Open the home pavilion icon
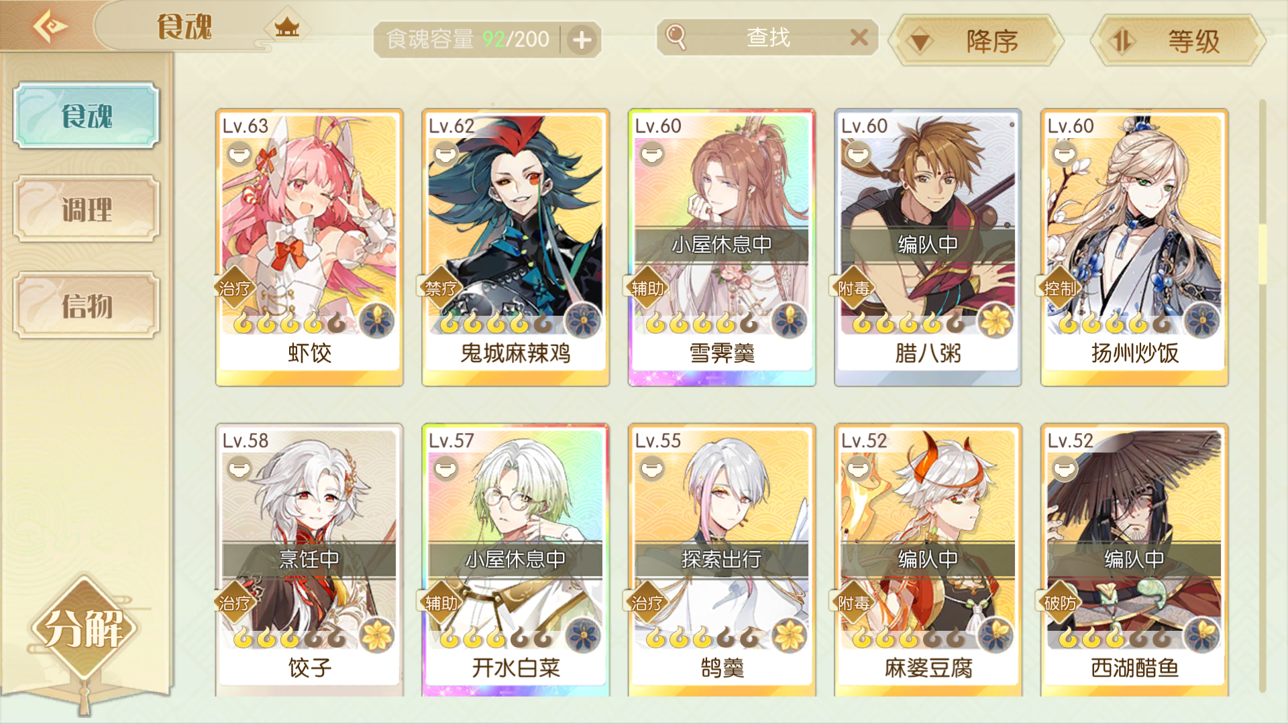 coord(287,28)
